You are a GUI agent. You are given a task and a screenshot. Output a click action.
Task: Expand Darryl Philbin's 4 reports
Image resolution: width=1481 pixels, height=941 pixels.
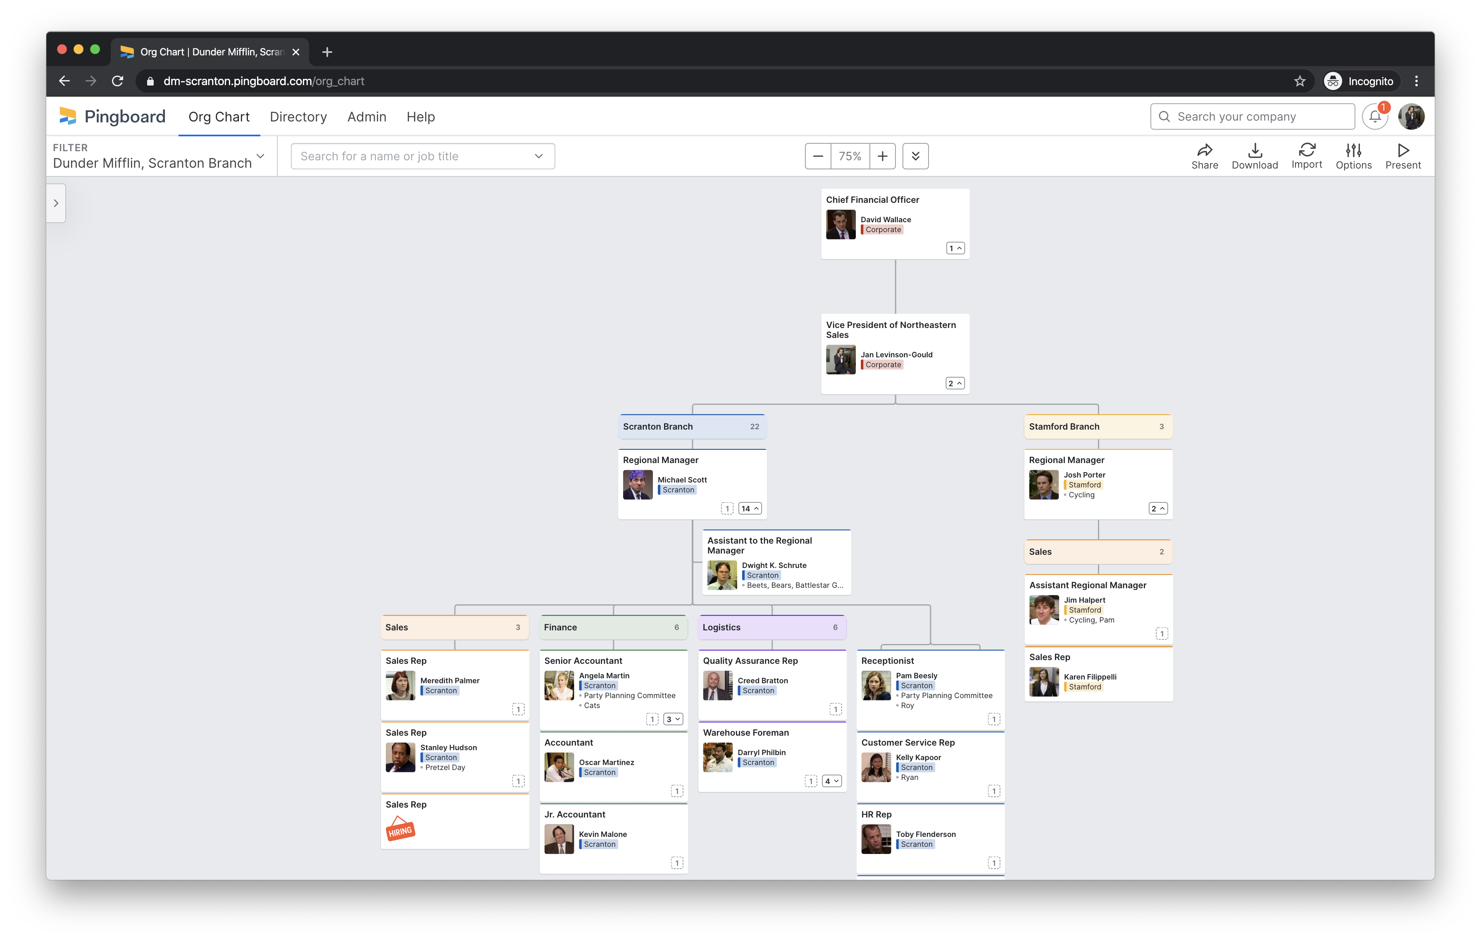832,782
